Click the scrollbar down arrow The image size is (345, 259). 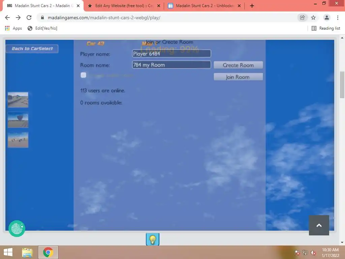[x=342, y=242]
